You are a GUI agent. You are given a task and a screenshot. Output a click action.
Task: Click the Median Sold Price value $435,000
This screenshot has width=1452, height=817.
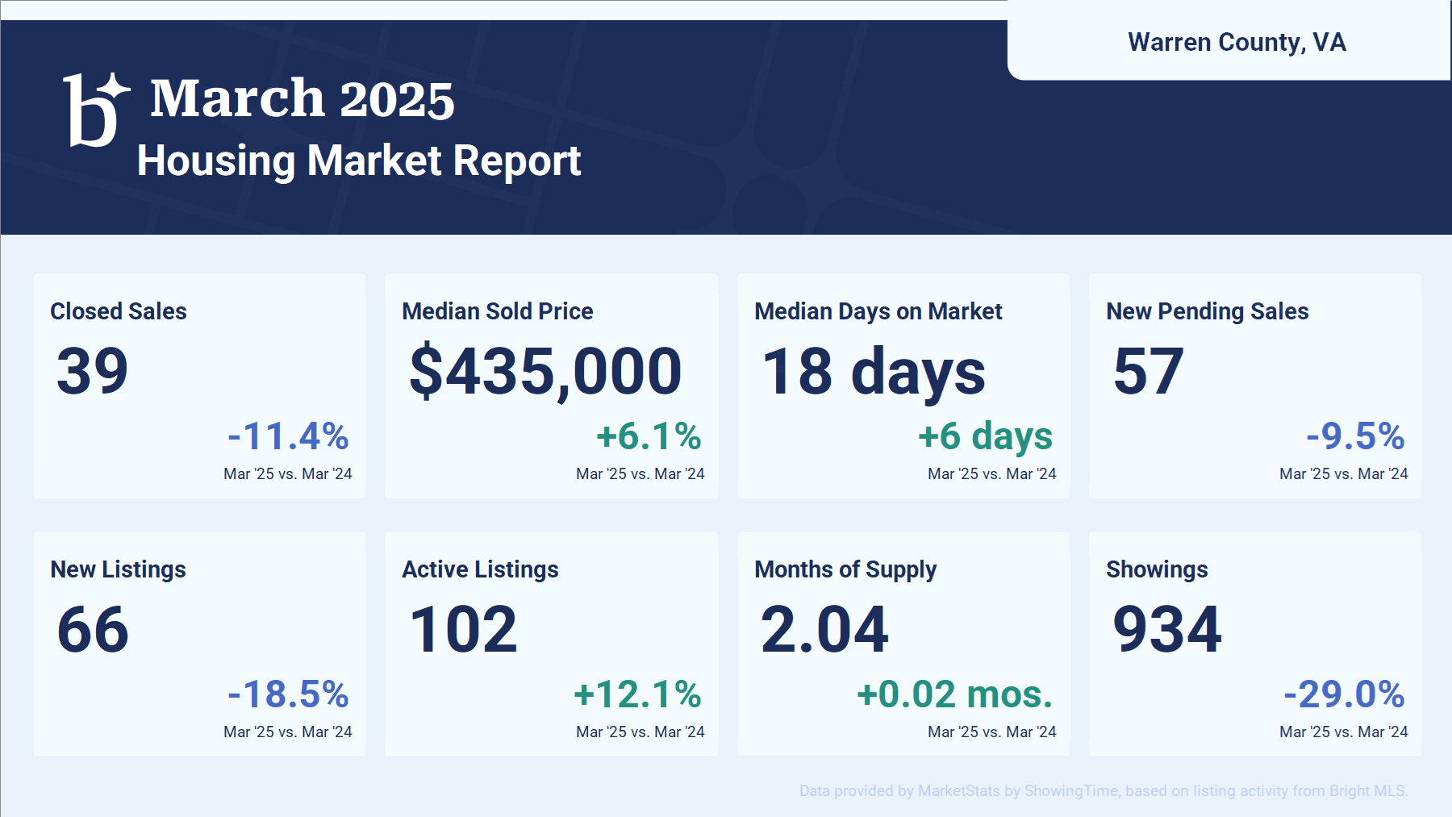(545, 371)
